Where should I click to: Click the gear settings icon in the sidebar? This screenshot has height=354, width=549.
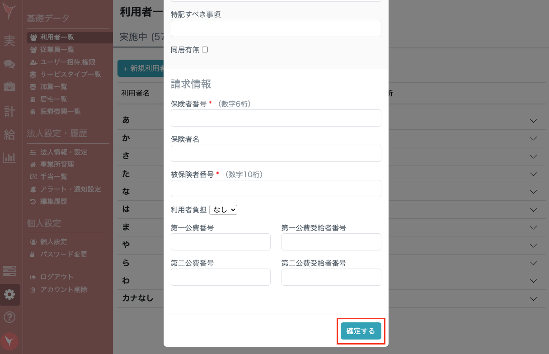click(10, 294)
